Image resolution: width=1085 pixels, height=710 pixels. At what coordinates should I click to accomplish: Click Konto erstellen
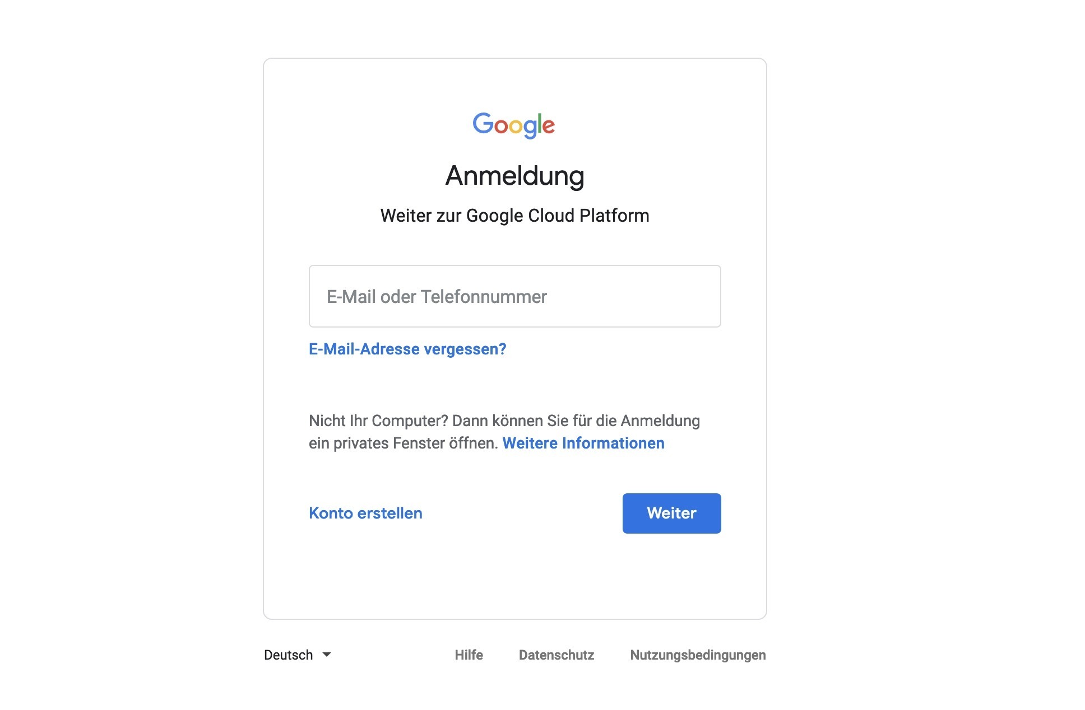[x=365, y=513]
